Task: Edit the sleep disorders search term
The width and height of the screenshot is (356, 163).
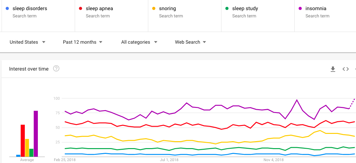Action: pyautogui.click(x=30, y=9)
